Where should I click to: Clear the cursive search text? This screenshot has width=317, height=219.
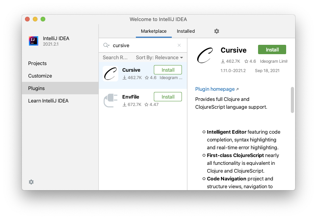pos(179,45)
